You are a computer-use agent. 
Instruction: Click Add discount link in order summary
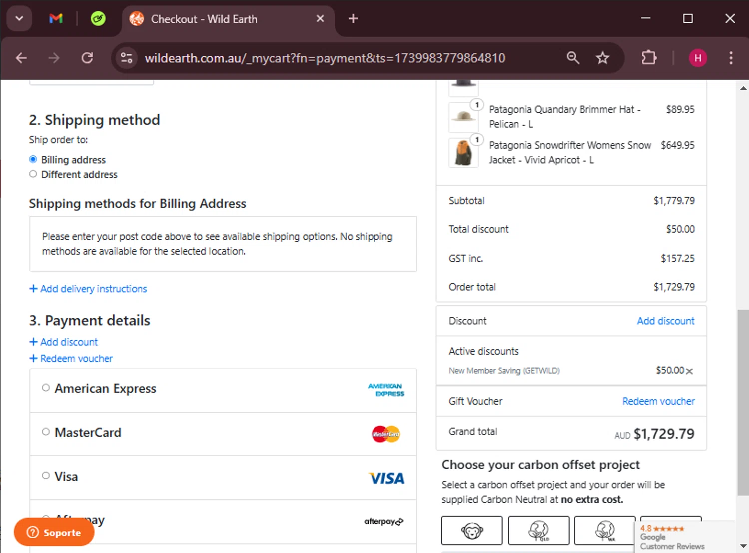(665, 321)
